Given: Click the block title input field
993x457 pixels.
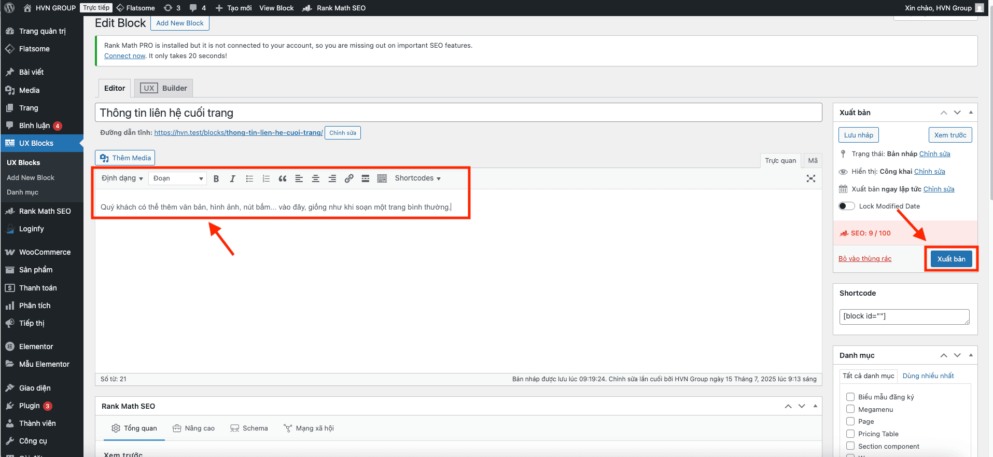Looking at the screenshot, I should 458,113.
